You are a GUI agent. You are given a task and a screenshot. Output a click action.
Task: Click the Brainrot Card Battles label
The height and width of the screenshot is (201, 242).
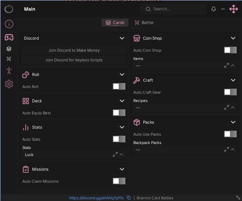point(155,198)
